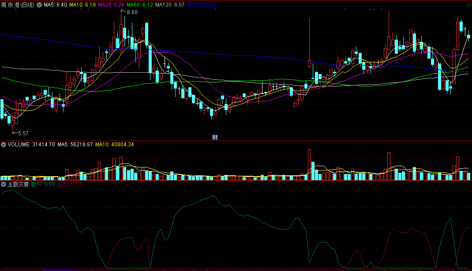Screen dimensions: 472x271
Task: Expand the 主散交替 indicator menu arrow
Action: [x=4, y=184]
